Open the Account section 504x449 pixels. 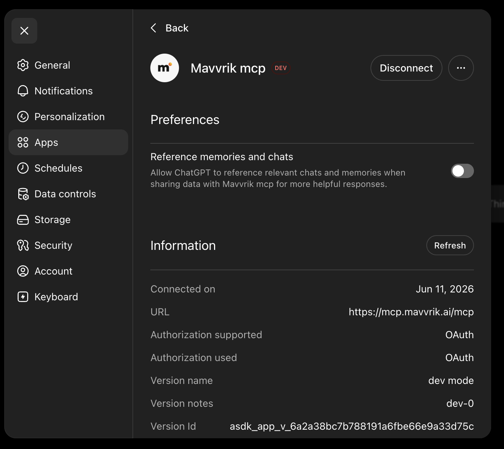(68, 271)
